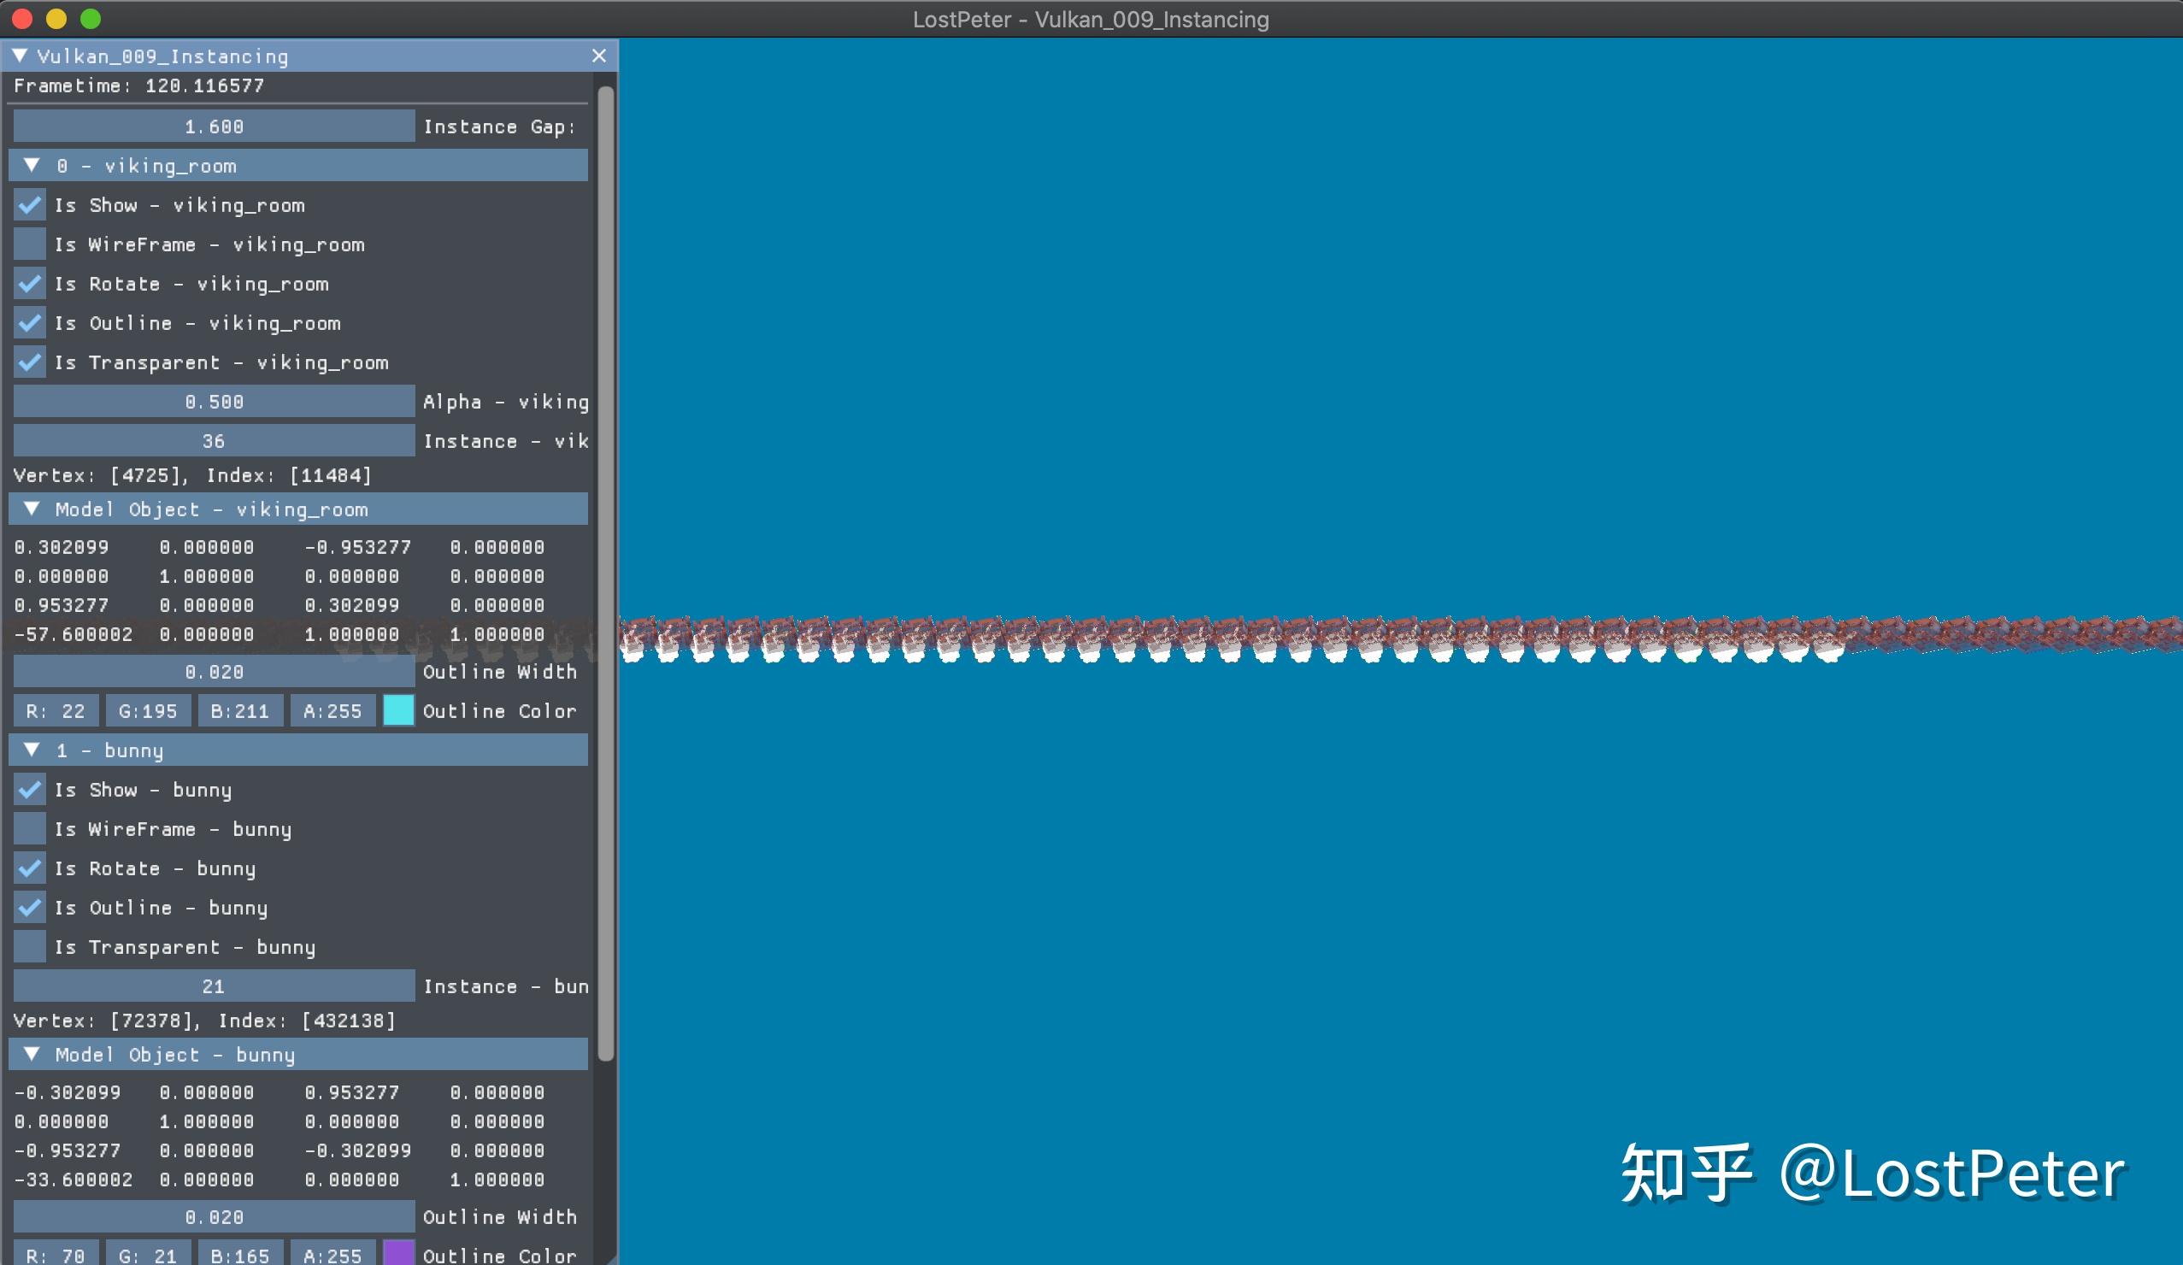Screen dimensions: 2183x1265
Task: Collapse Model Object - viking_room header
Action: [298, 509]
